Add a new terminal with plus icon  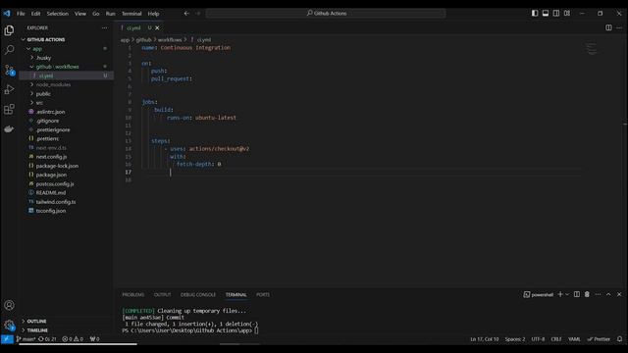560,294
